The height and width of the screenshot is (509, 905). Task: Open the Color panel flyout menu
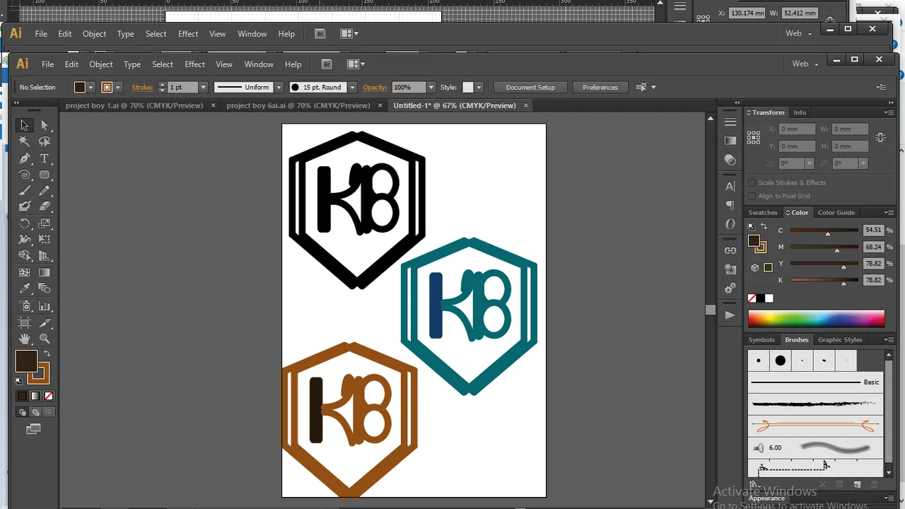pos(889,212)
